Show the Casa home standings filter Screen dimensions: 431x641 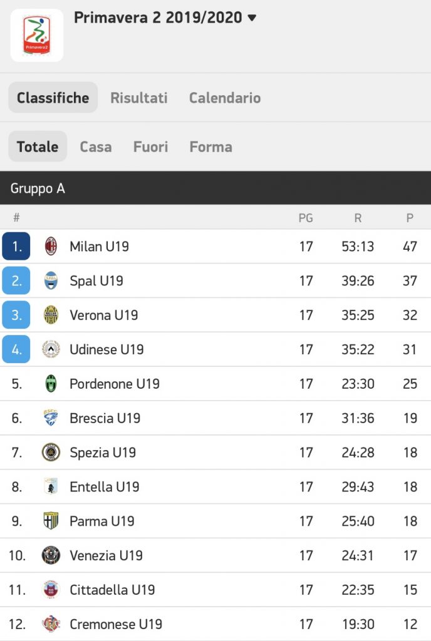96,146
